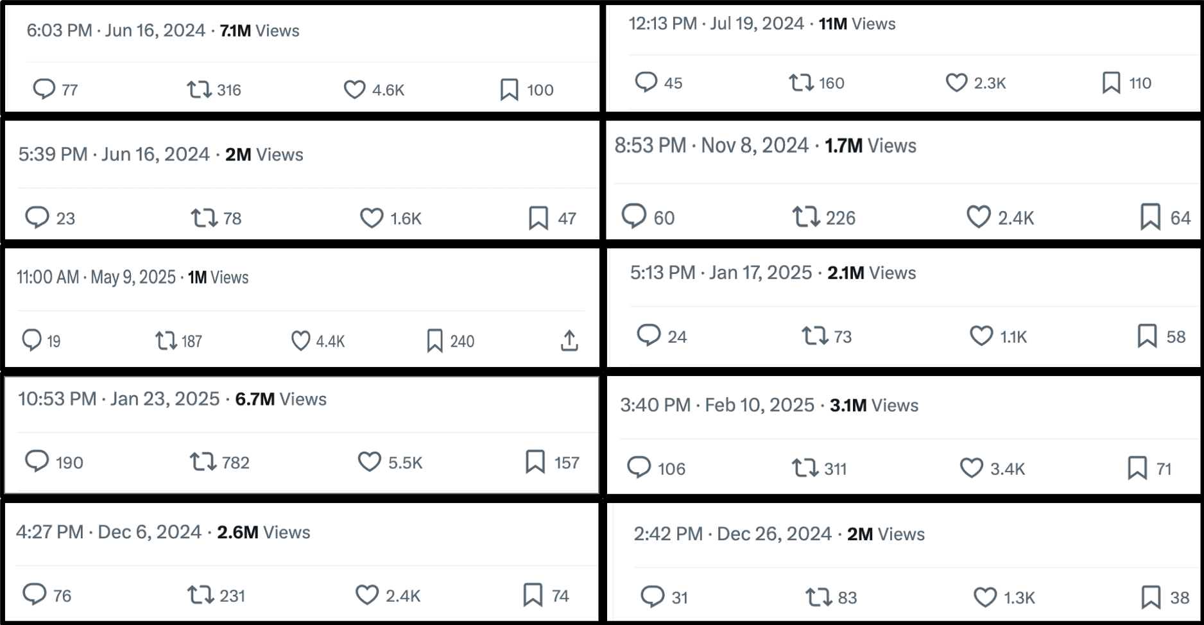
Task: Like the post with 1.6K likes
Action: coord(371,218)
